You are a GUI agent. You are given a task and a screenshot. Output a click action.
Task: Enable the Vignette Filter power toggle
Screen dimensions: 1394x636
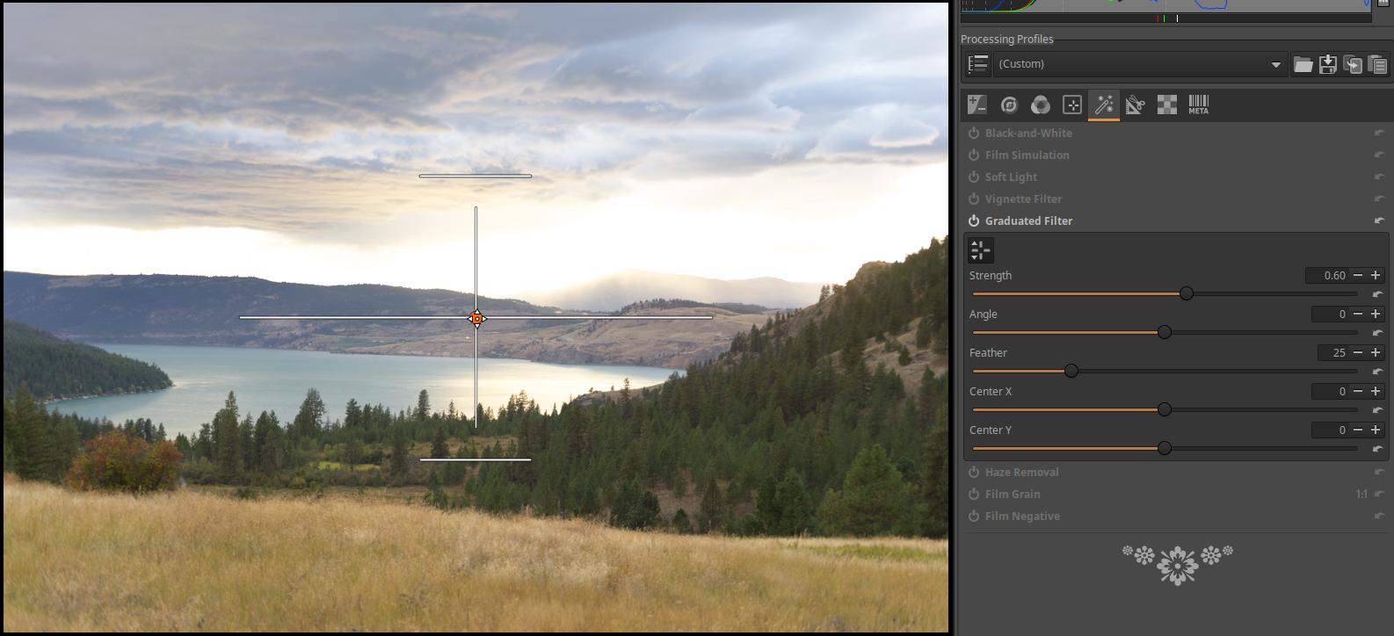974,199
